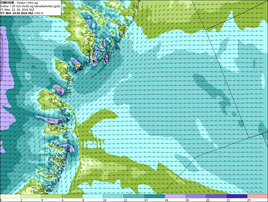Click the 'IT: Mán. 22. 04. 2024 00Z' line
268x202 pixels.
click(17, 10)
